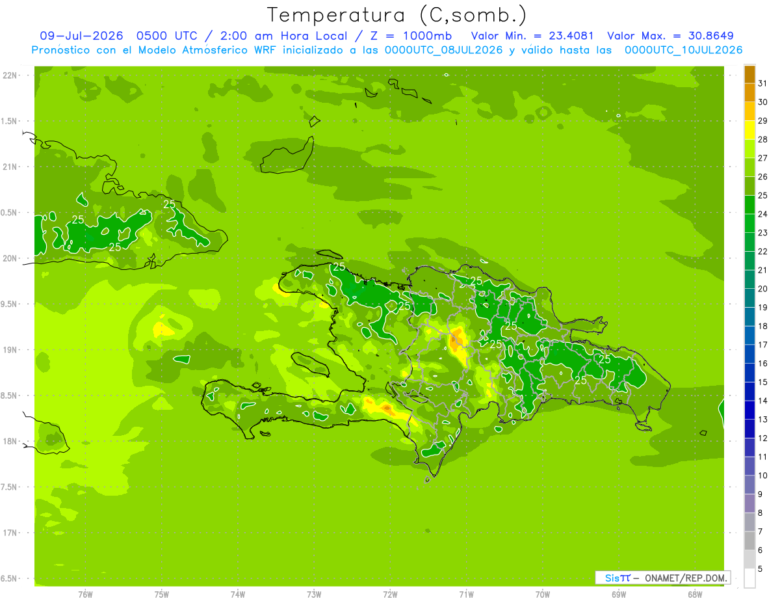The height and width of the screenshot is (603, 780).
Task: Click the legend scale value 23
Action: 762,233
